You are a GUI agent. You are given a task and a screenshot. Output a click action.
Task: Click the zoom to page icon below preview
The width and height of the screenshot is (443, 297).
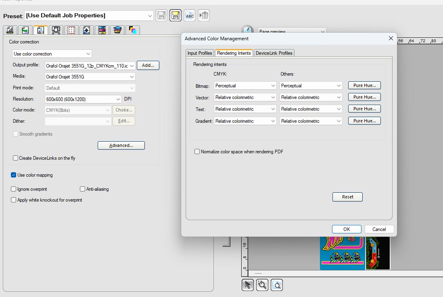coord(277,285)
